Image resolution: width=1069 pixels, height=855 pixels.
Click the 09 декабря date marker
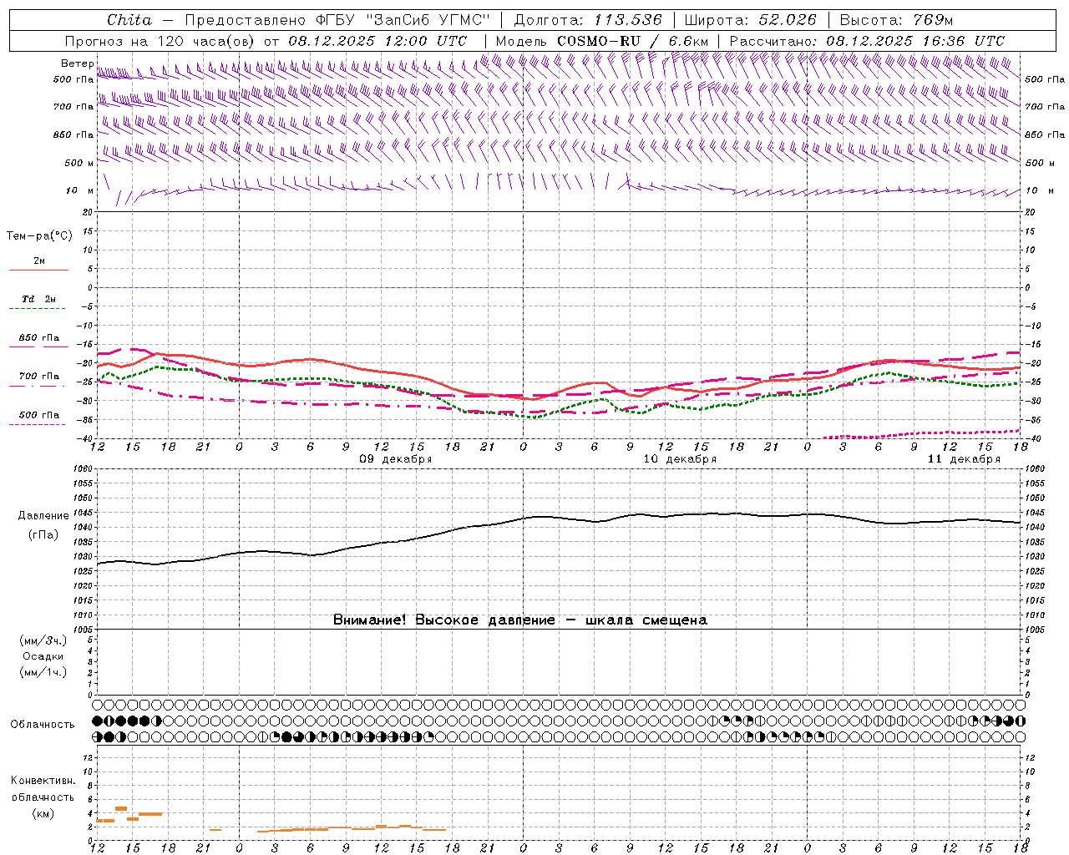(x=395, y=459)
